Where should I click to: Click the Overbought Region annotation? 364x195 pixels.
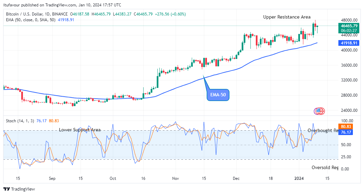[x=323, y=130]
